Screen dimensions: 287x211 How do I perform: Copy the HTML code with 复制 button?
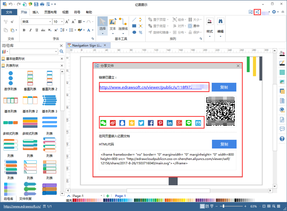coord(224,144)
